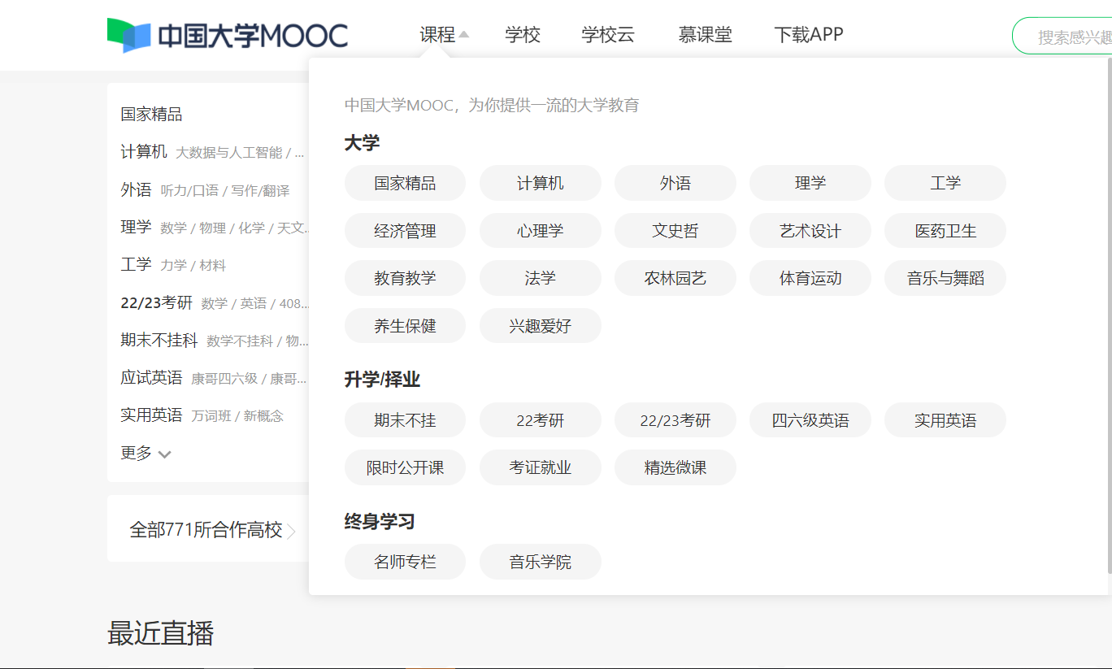Select the 文史哲 category pill

(675, 231)
